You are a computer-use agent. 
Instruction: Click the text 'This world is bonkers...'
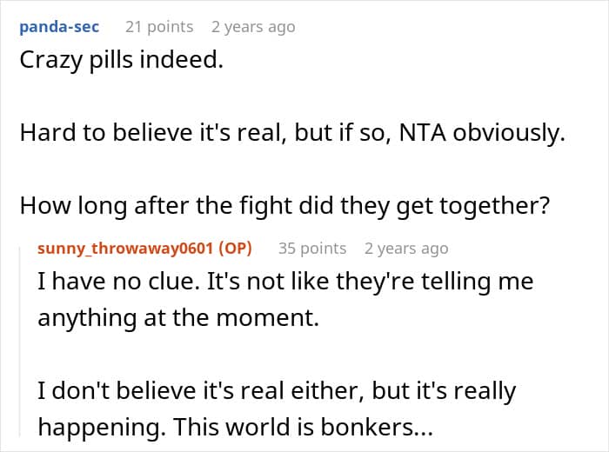(x=303, y=427)
